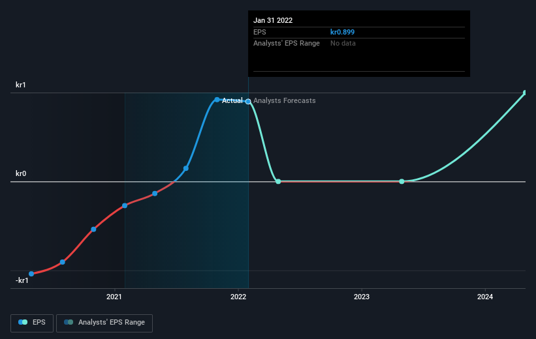Click the EPS point below kr0 in spring 2021
Screen dimensions: 536x339
[x=155, y=194]
